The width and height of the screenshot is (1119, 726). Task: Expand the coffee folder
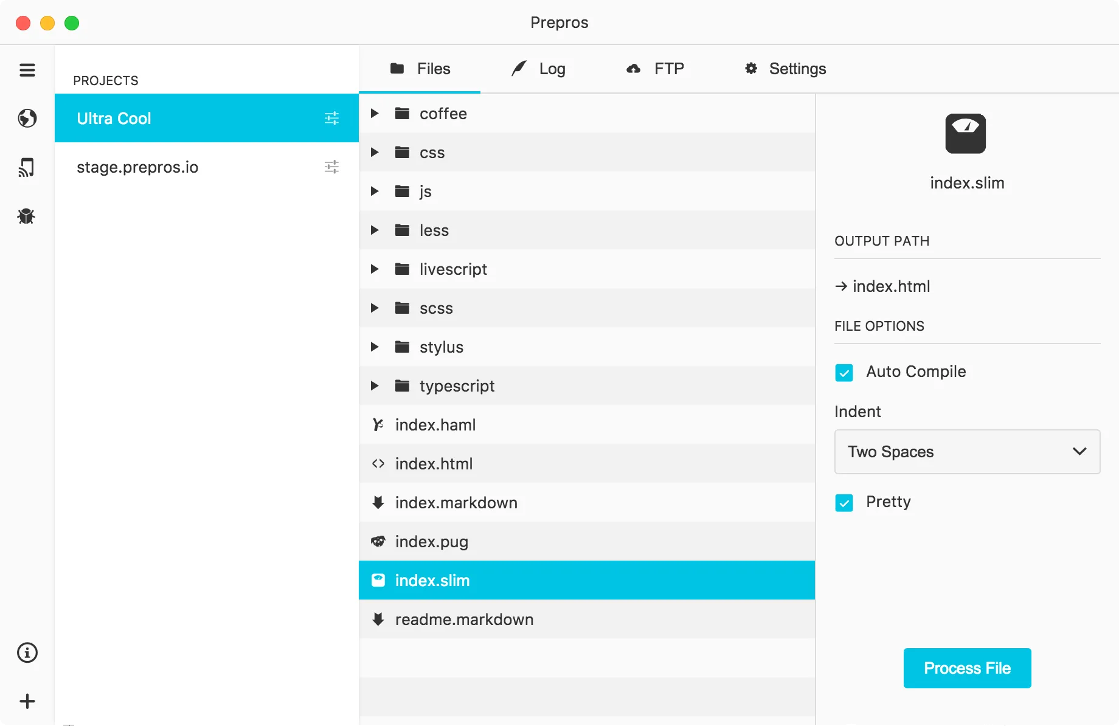tap(373, 113)
